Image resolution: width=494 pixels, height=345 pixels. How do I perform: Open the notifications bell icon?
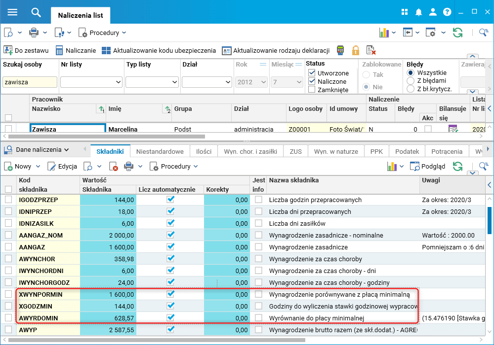(419, 12)
